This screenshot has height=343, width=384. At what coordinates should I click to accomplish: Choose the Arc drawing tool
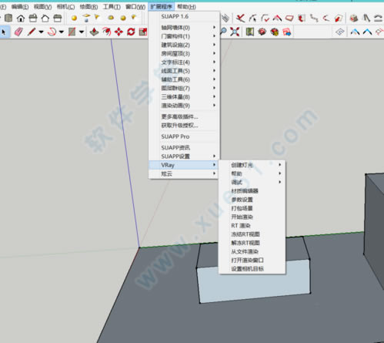point(52,32)
